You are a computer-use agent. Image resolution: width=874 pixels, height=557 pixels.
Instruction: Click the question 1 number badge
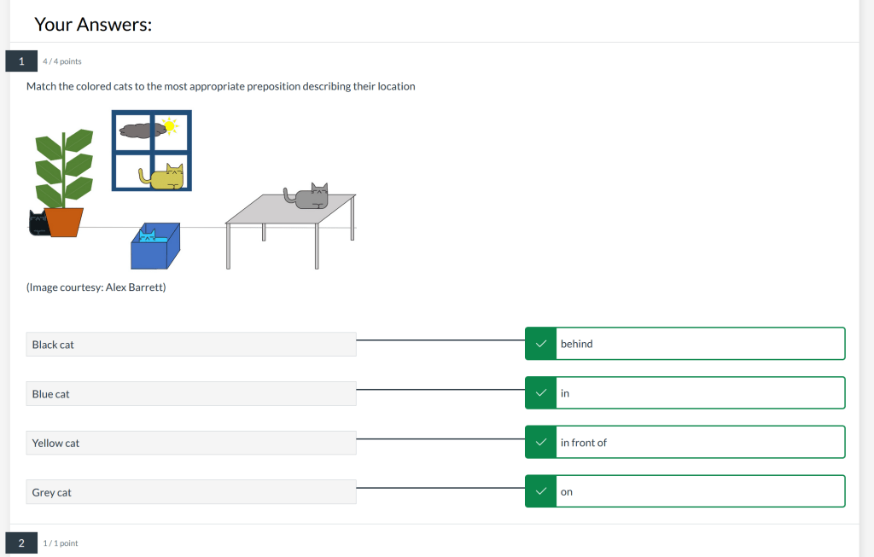click(21, 61)
